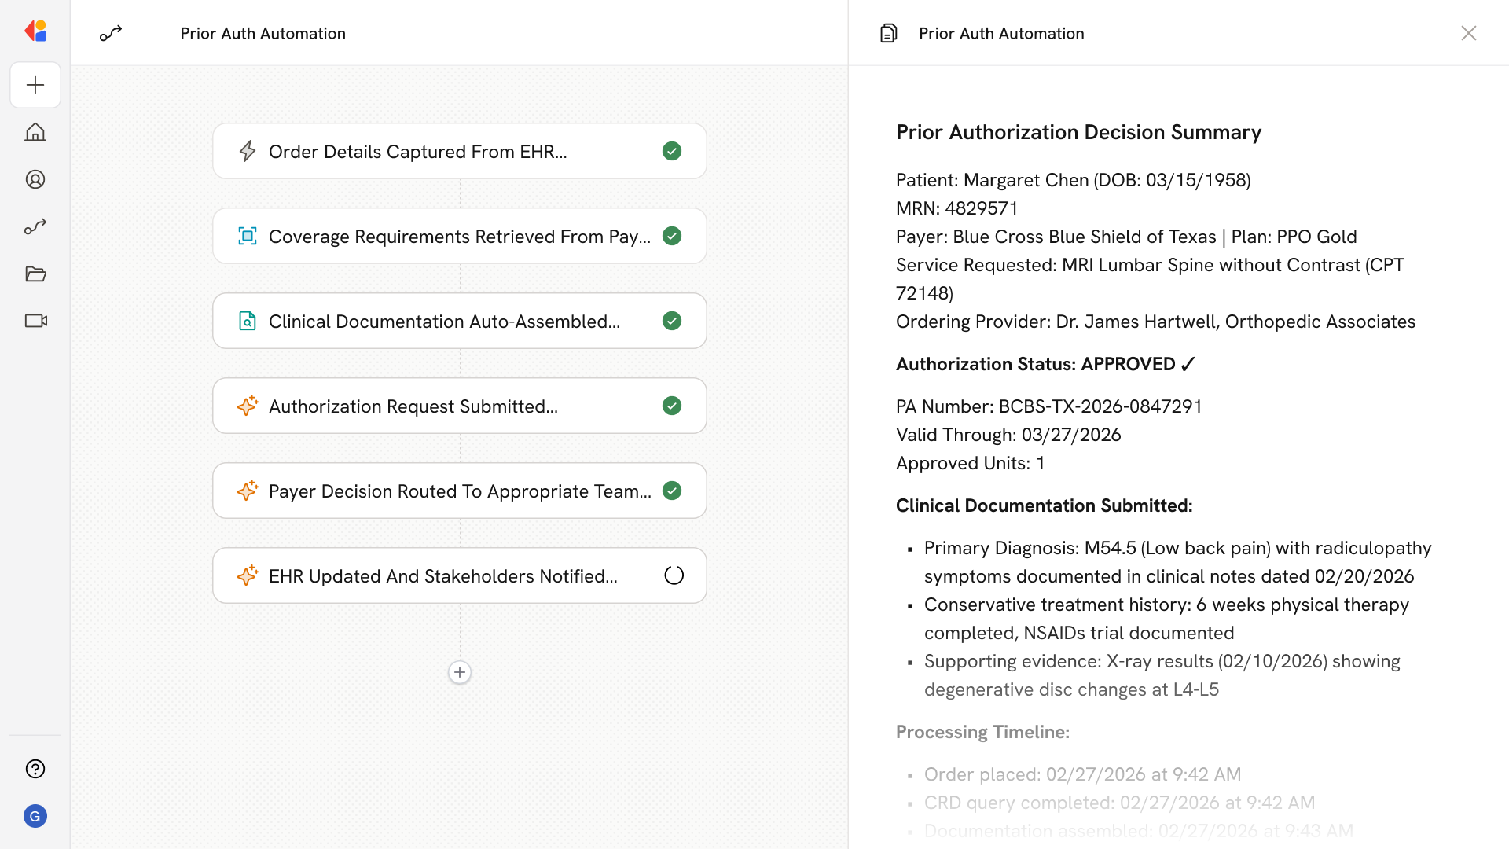Screen dimensions: 1509x849
Task: Open the folder icon in sidebar
Action: 35,274
